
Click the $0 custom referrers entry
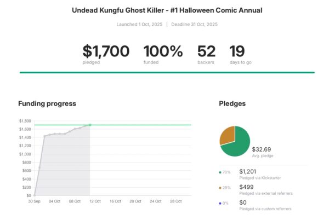244,202
